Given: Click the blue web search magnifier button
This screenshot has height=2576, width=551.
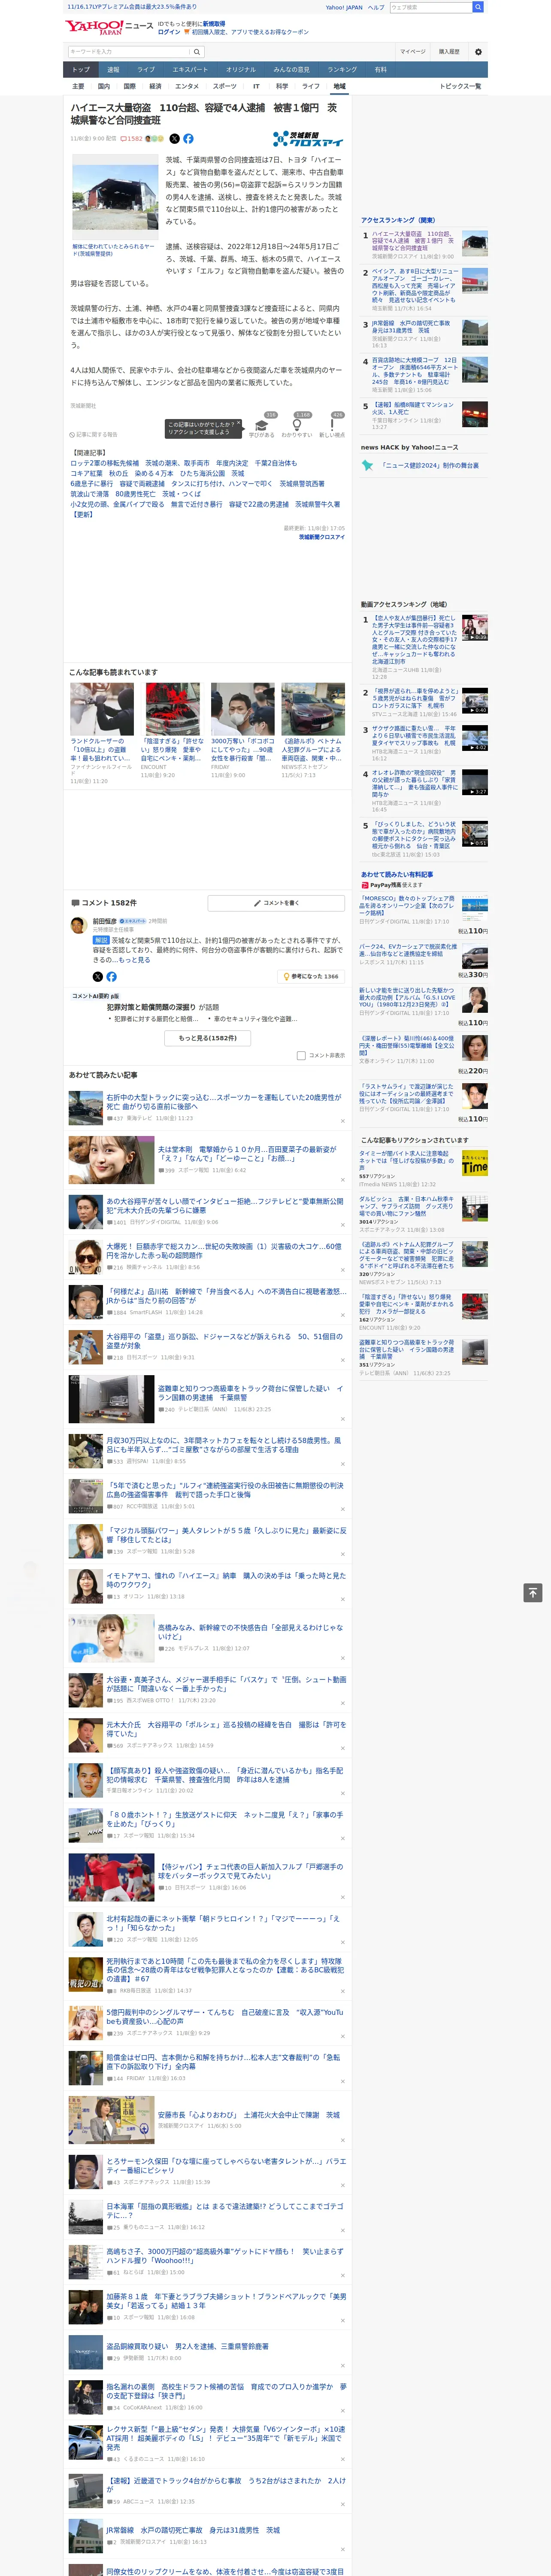Looking at the screenshot, I should coord(478,7).
